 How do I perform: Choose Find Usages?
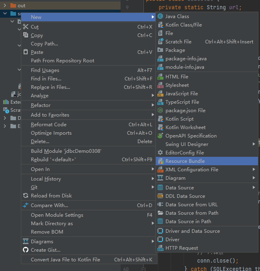88,70
